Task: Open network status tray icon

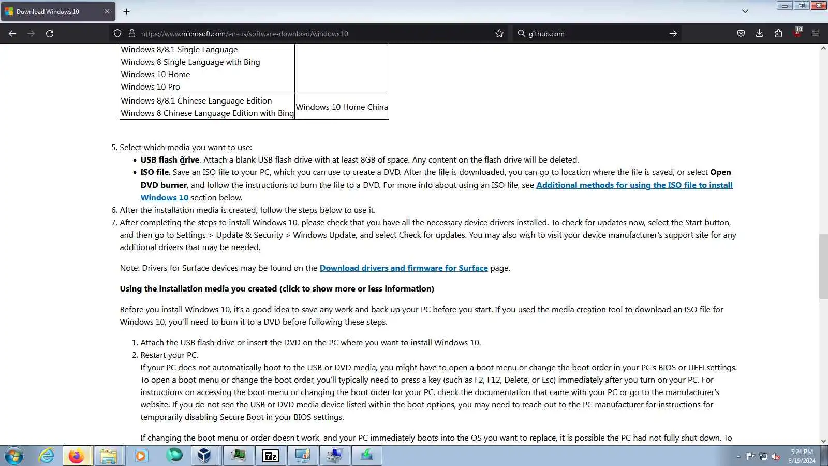Action: (763, 456)
